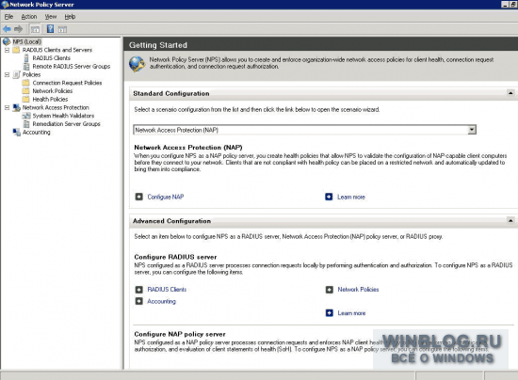This screenshot has width=518, height=380.
Task: Click the Configure NAP policy server heading
Action: click(180, 334)
